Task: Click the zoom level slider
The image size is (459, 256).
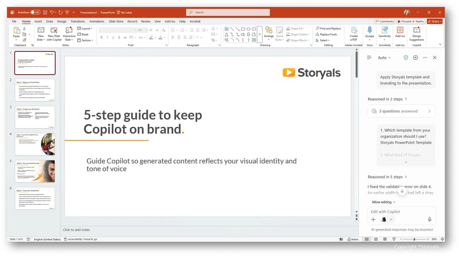Action: tap(414, 239)
